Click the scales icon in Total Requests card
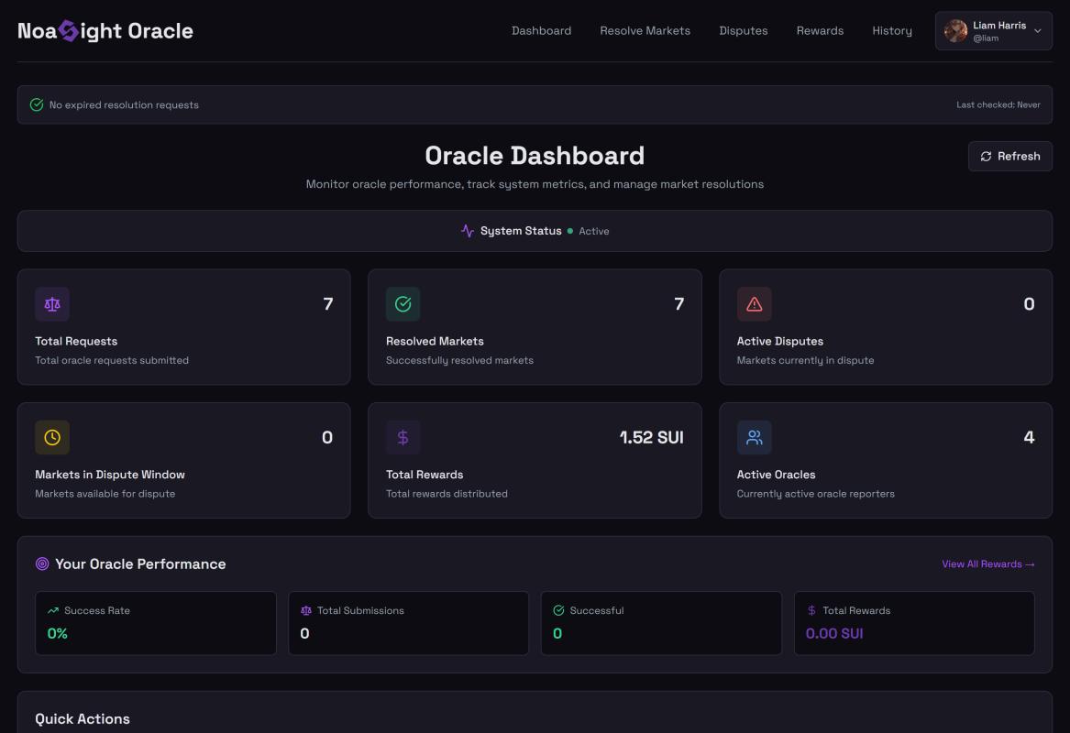This screenshot has height=733, width=1070. click(x=52, y=304)
